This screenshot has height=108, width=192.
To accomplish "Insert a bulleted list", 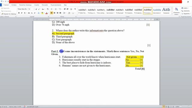I will click(x=52, y=9).
